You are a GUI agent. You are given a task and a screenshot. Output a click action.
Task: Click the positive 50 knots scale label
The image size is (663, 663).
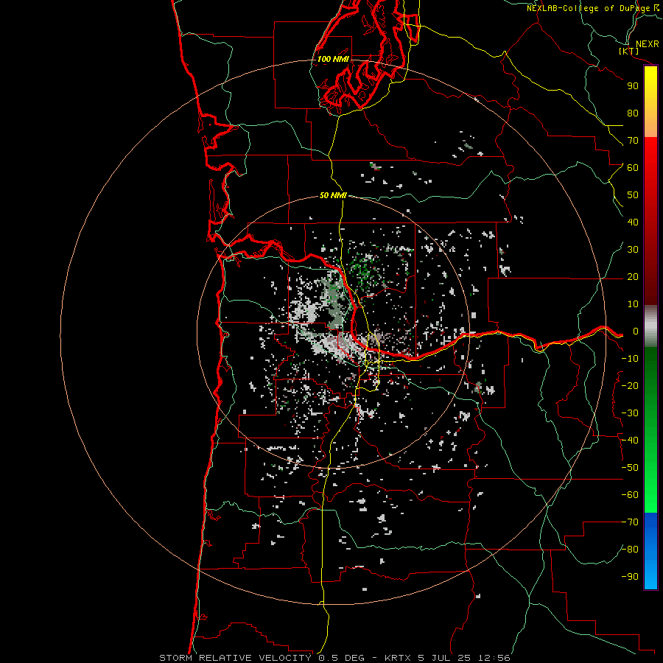click(633, 195)
